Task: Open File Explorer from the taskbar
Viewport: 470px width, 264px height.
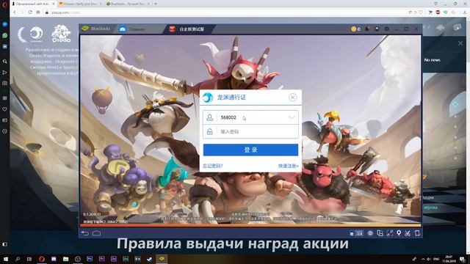Action: click(x=65, y=259)
